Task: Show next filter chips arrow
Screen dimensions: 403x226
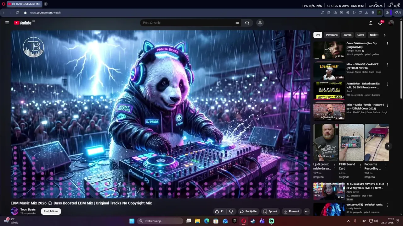Action: (384, 35)
